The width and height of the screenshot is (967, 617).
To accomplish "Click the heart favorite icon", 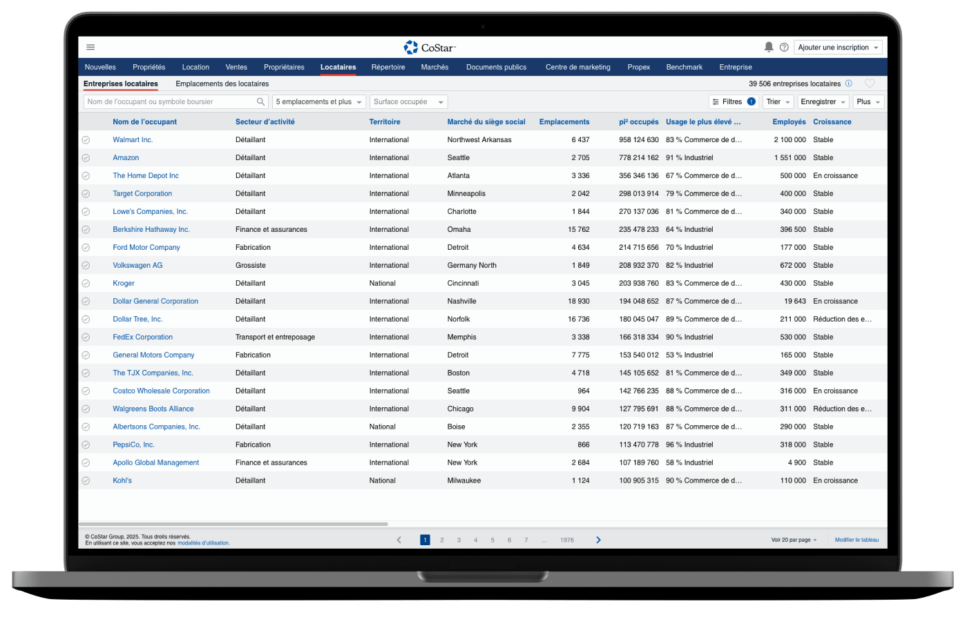I will tap(870, 84).
